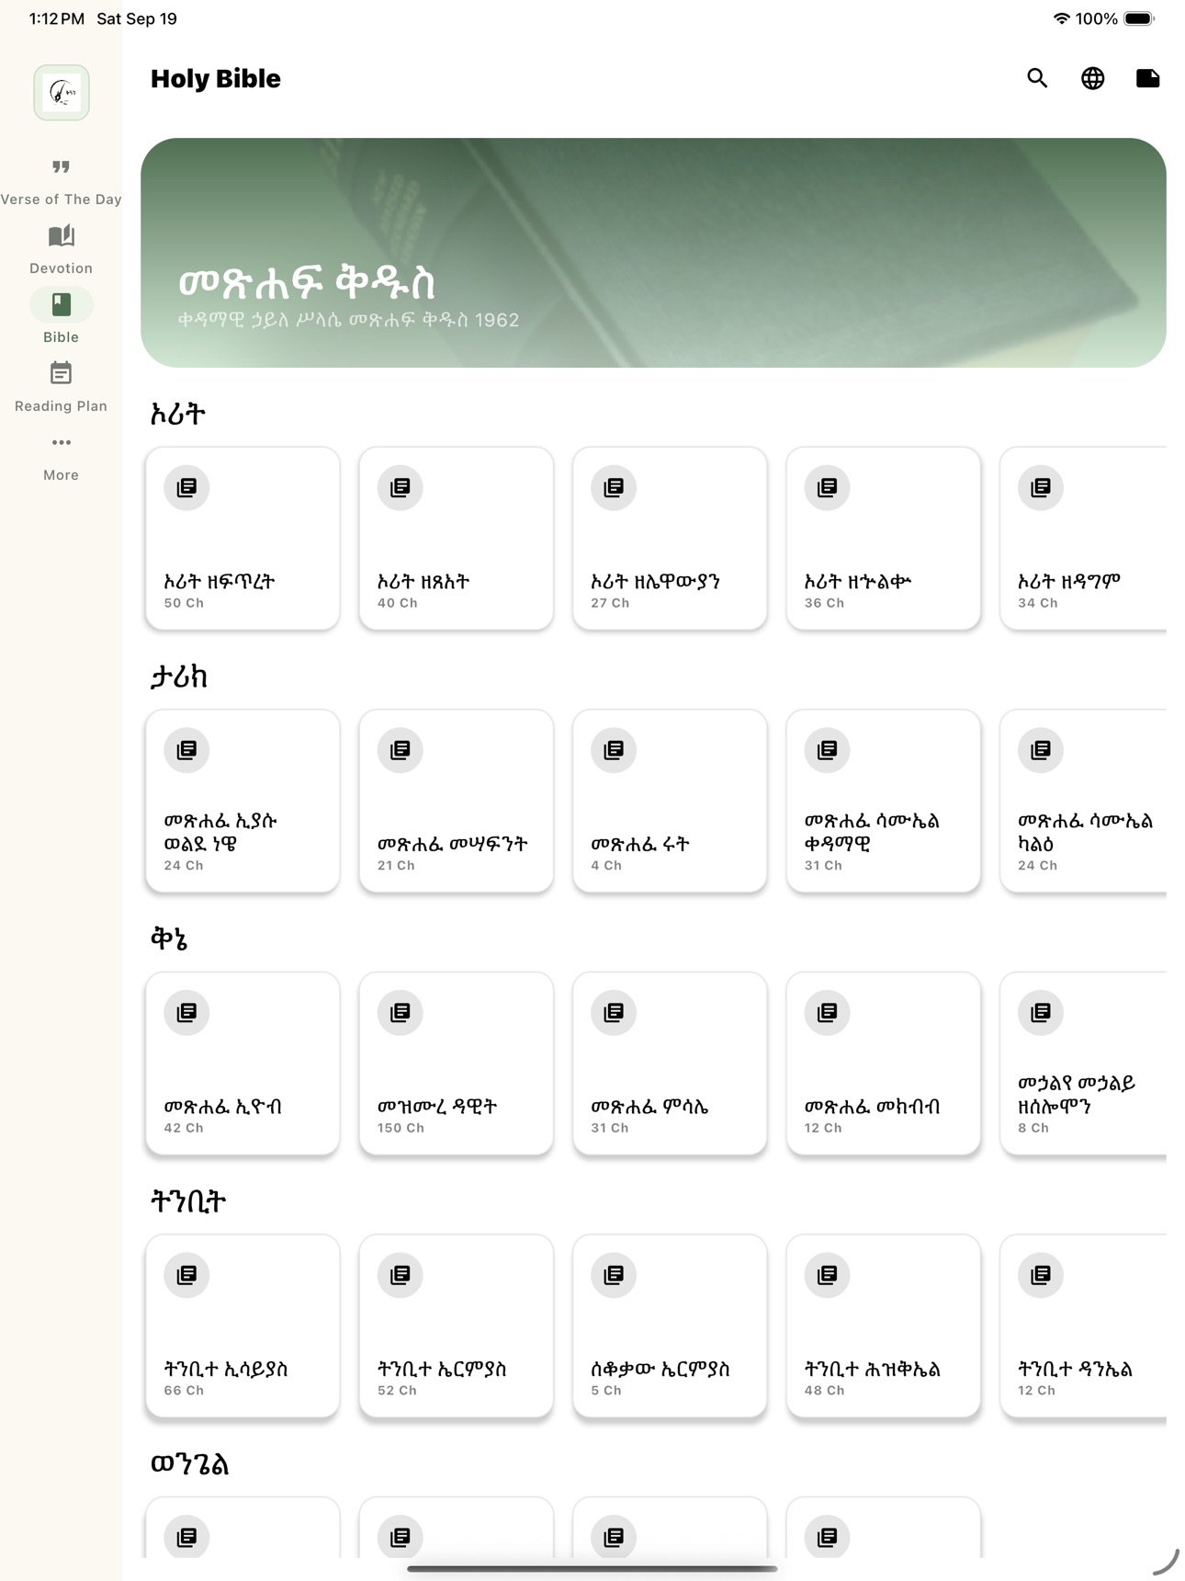Click the ትንቢተ ዳንኤል book title

click(1075, 1369)
